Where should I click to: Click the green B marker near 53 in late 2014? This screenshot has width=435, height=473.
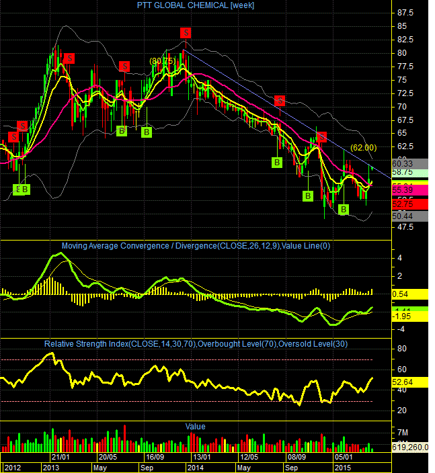tap(308, 196)
